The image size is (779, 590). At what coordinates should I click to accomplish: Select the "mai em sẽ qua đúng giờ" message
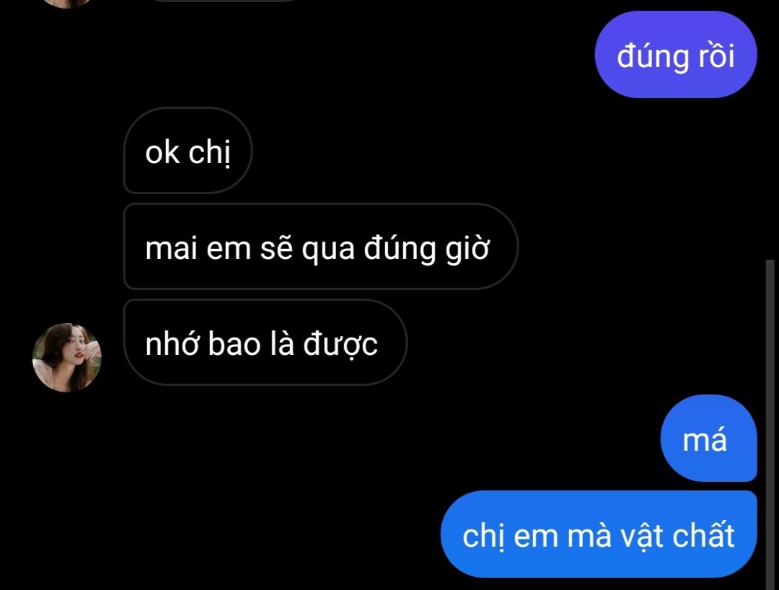point(320,247)
